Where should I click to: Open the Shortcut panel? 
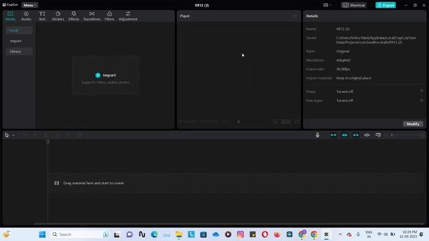[354, 5]
